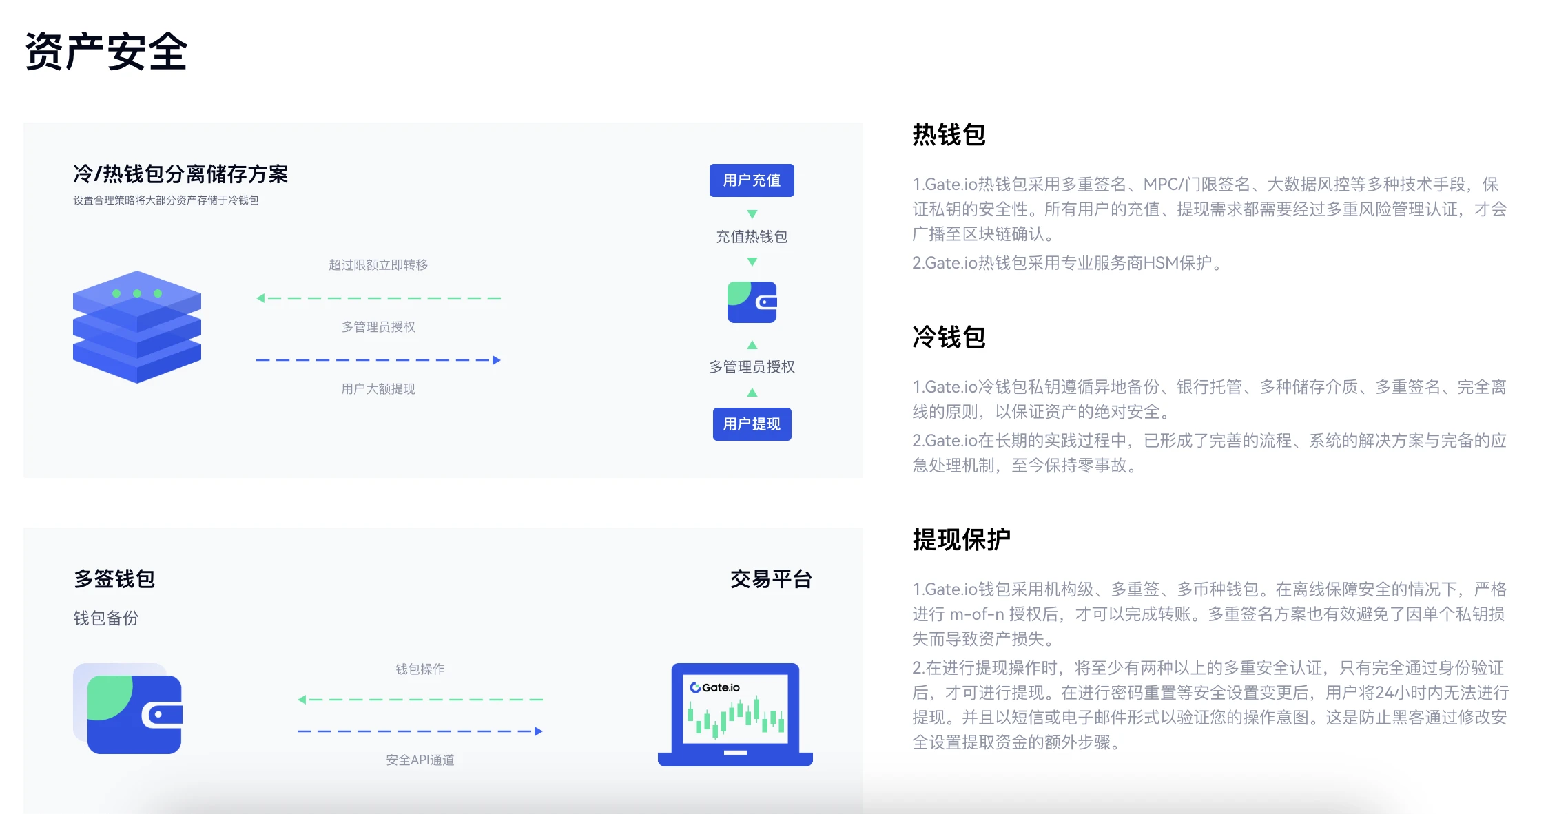Click the 充值热钱包 label in the flow

click(751, 236)
